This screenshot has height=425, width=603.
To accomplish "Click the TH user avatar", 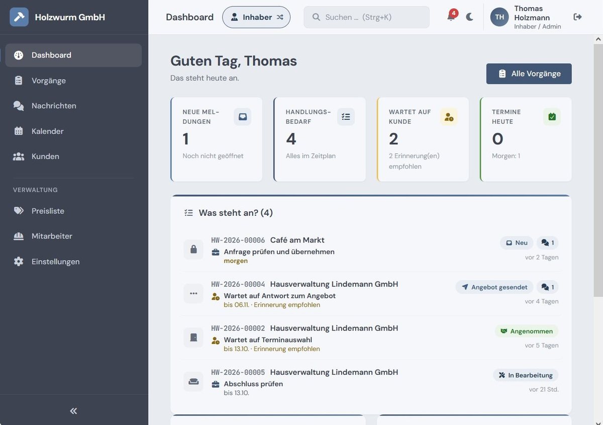I will [499, 17].
